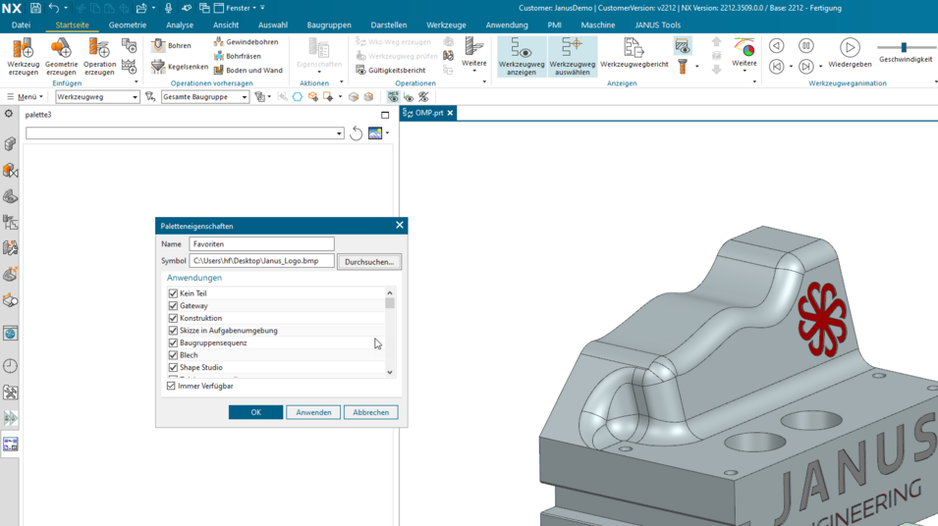Play the toolpath animation with Wiedergeben

pos(850,53)
